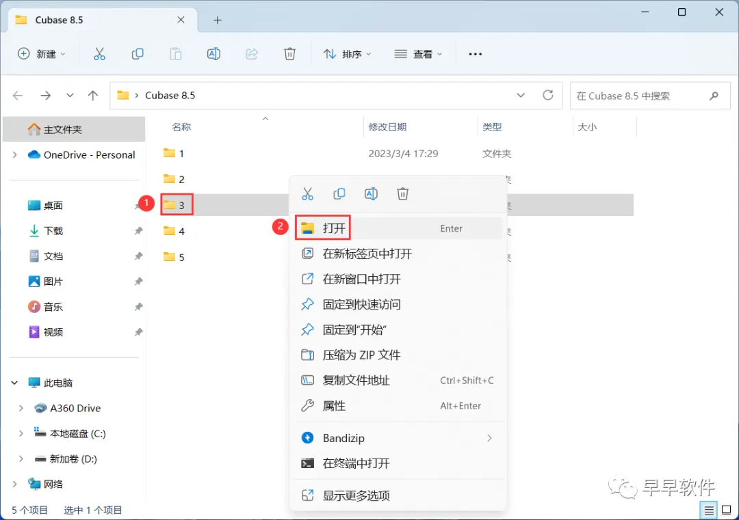739x520 pixels.
Task: Choose 显示更多选项
Action: click(398, 495)
